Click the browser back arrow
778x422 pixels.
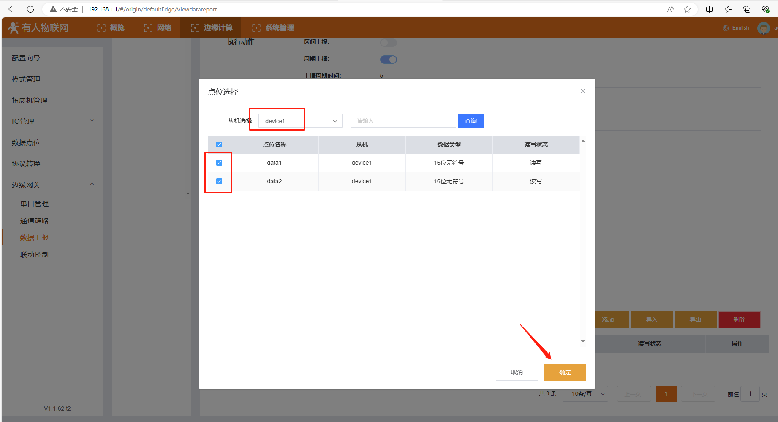[x=12, y=9]
